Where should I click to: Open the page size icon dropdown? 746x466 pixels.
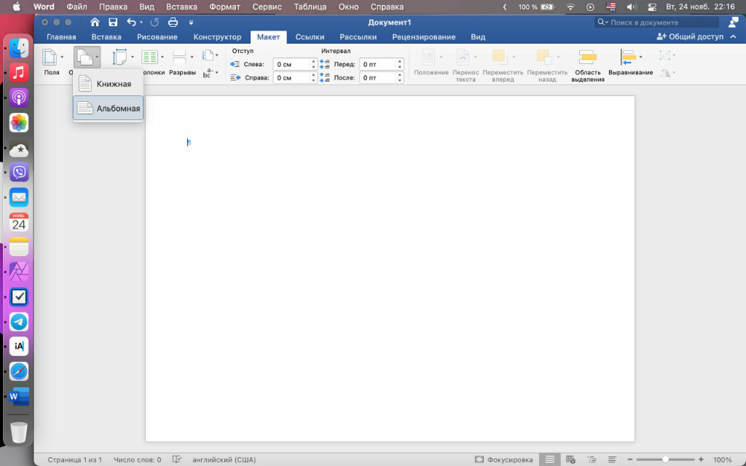pos(120,58)
